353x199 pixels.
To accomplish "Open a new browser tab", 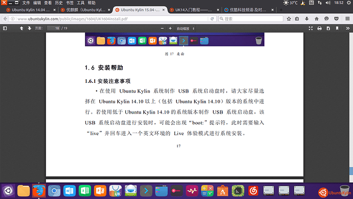I will tap(281, 10).
